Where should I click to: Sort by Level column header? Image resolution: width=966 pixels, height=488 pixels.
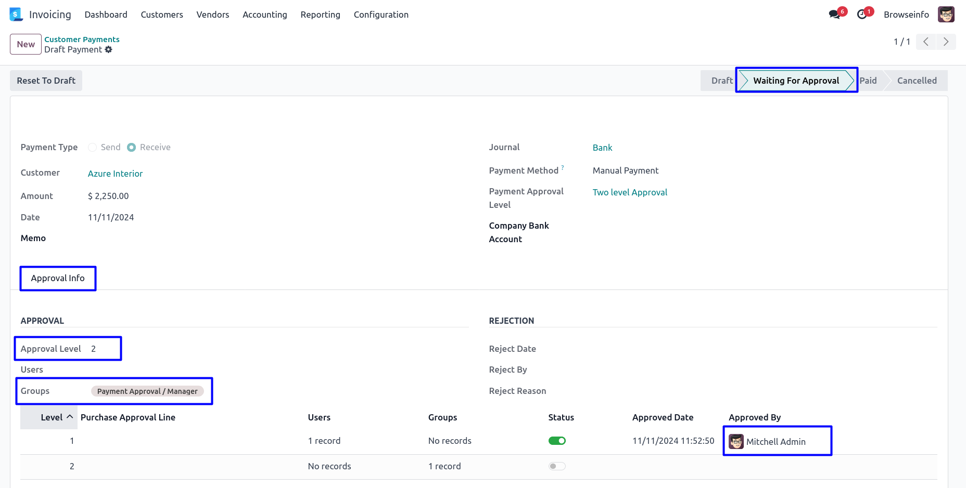pyautogui.click(x=52, y=417)
